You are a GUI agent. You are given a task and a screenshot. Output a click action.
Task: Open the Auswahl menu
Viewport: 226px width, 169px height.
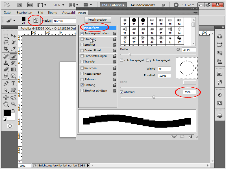pos(68,13)
